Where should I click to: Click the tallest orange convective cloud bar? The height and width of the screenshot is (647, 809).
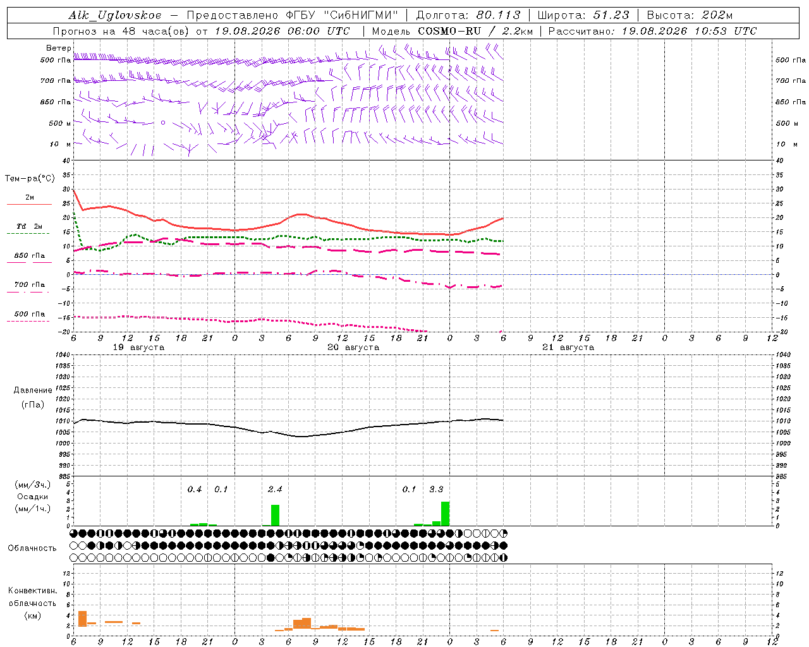82,619
